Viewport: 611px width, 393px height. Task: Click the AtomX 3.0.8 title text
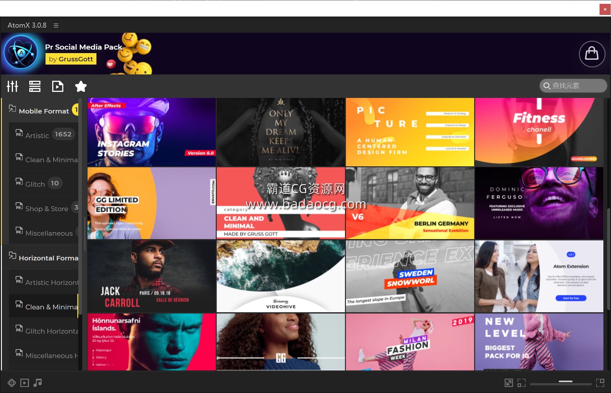(x=27, y=25)
